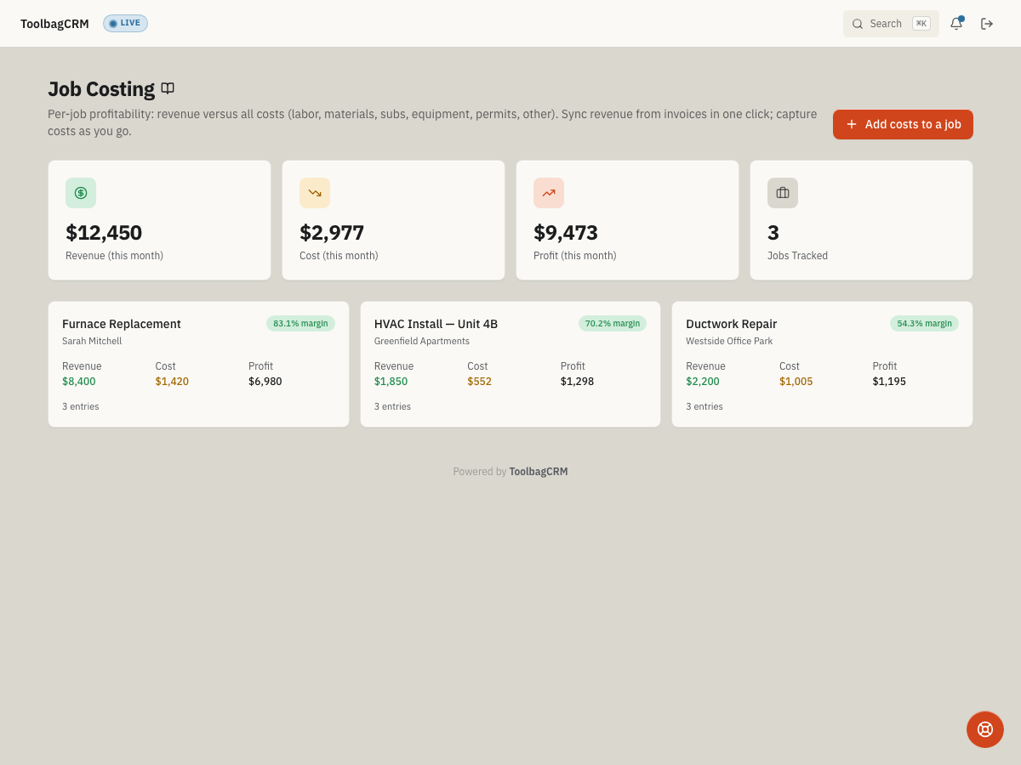Viewport: 1021px width, 765px height.
Task: Open the help book icon beside Job Costing
Action: (168, 88)
